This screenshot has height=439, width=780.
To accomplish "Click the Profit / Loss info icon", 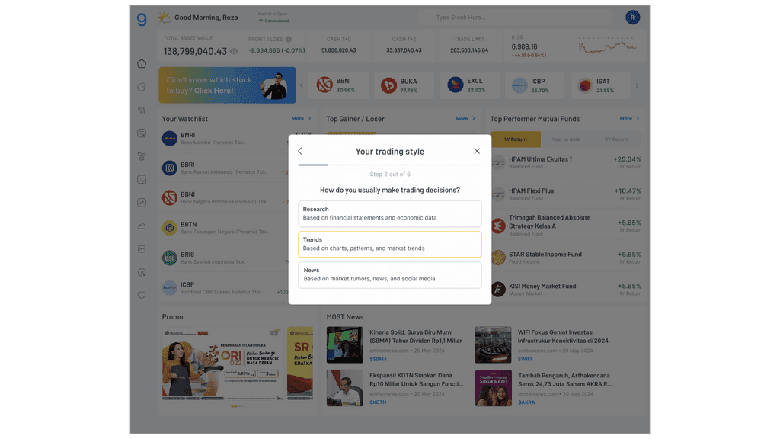I will tap(289, 40).
